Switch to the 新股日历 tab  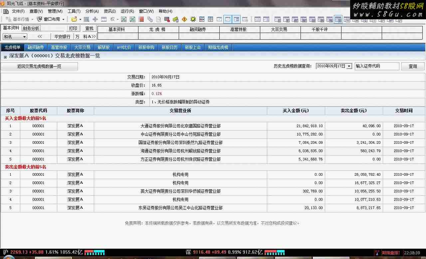tap(169, 47)
